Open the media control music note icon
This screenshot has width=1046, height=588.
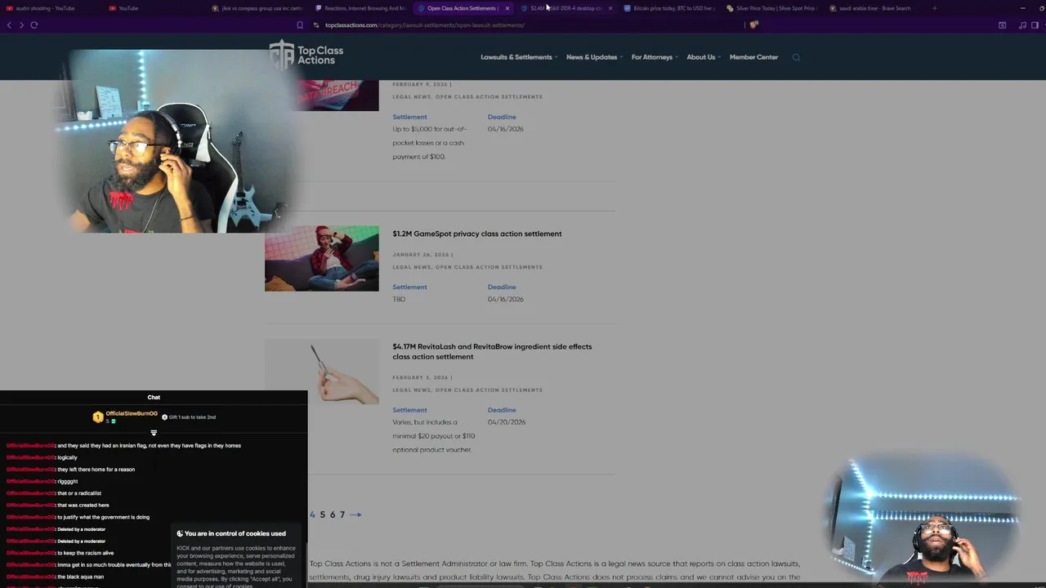pos(1022,25)
